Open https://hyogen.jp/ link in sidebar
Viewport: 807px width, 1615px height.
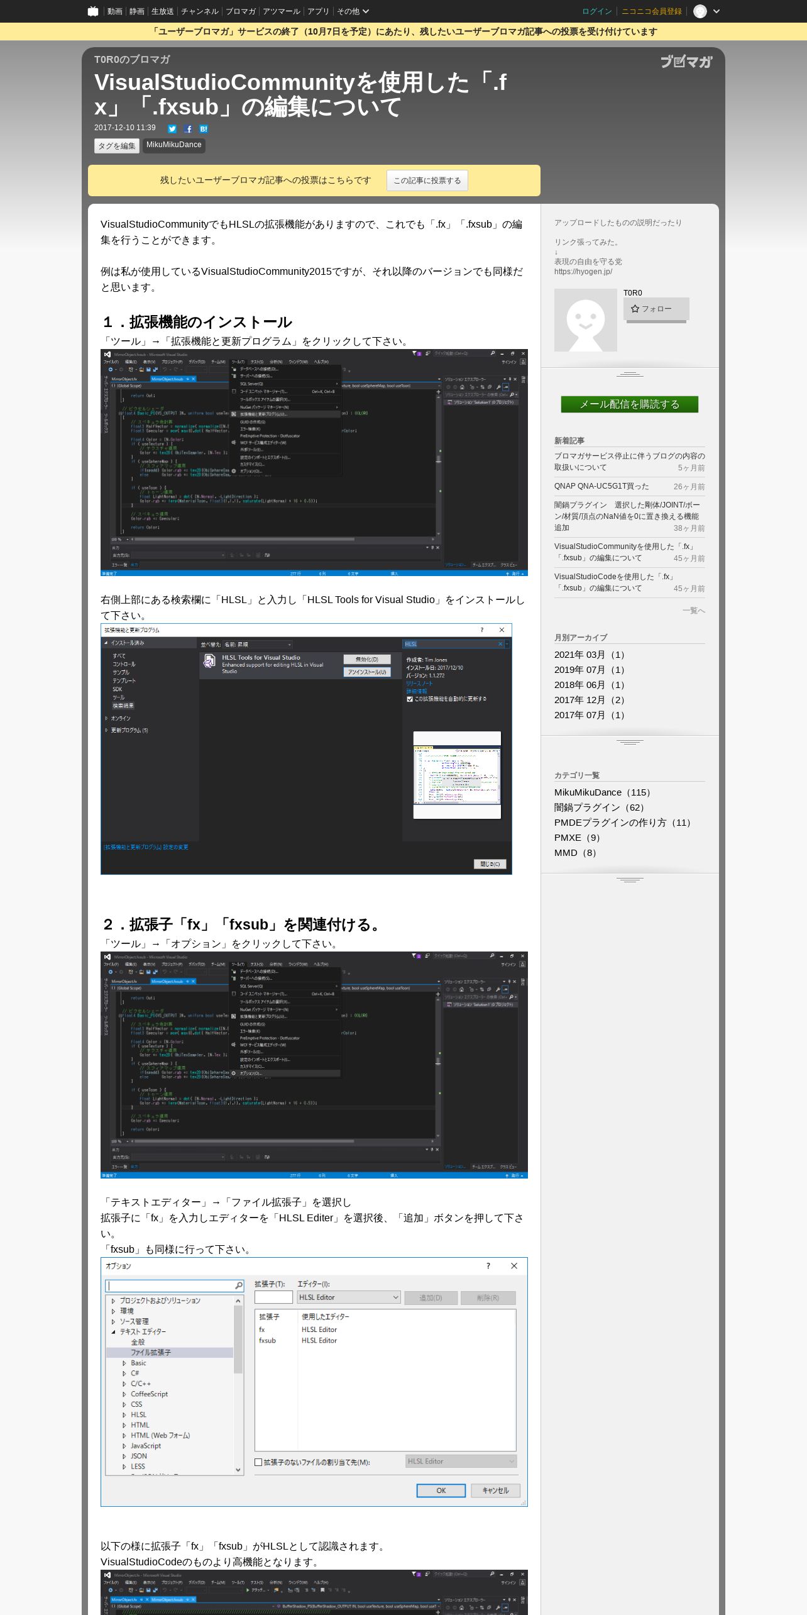583,272
